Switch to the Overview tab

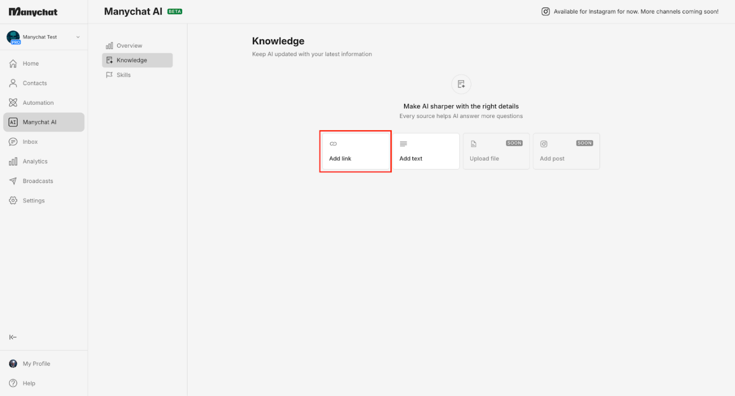(129, 46)
